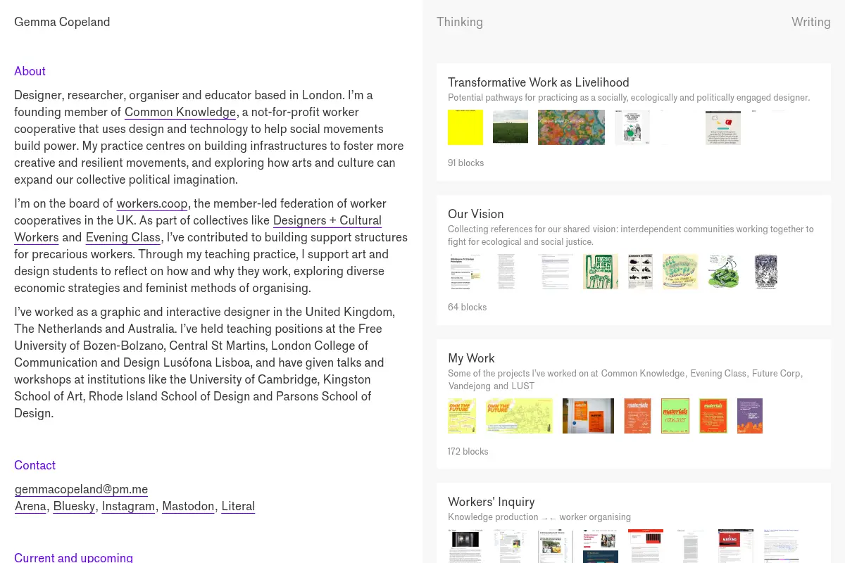Go to the Instagram profile link
Image resolution: width=845 pixels, height=563 pixels.
(x=128, y=506)
